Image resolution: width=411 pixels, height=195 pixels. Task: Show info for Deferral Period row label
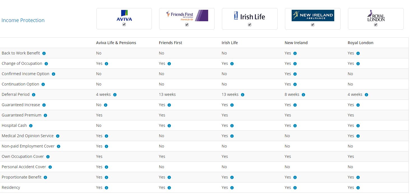coord(34,95)
